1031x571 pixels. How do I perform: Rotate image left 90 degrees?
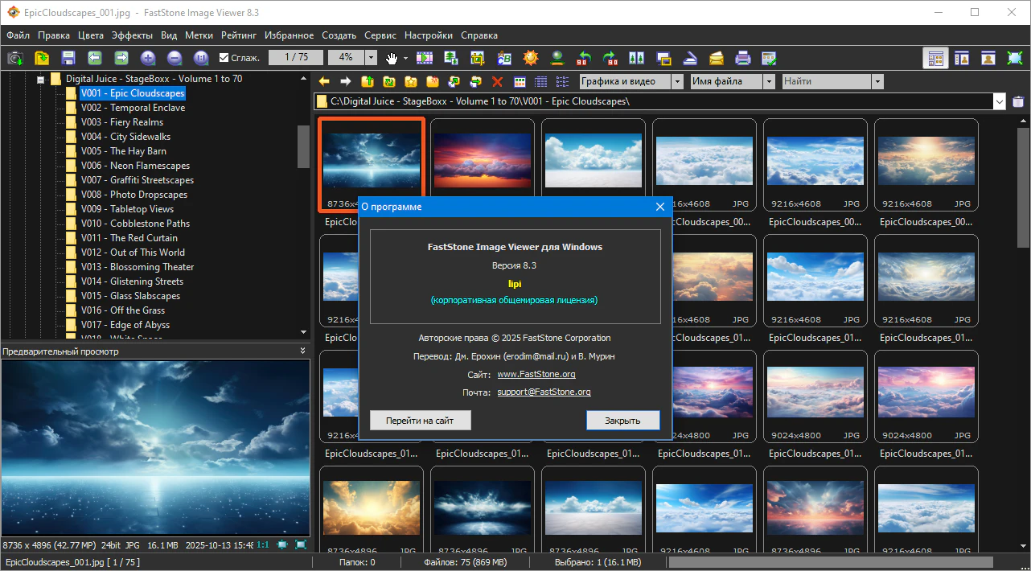[x=585, y=58]
